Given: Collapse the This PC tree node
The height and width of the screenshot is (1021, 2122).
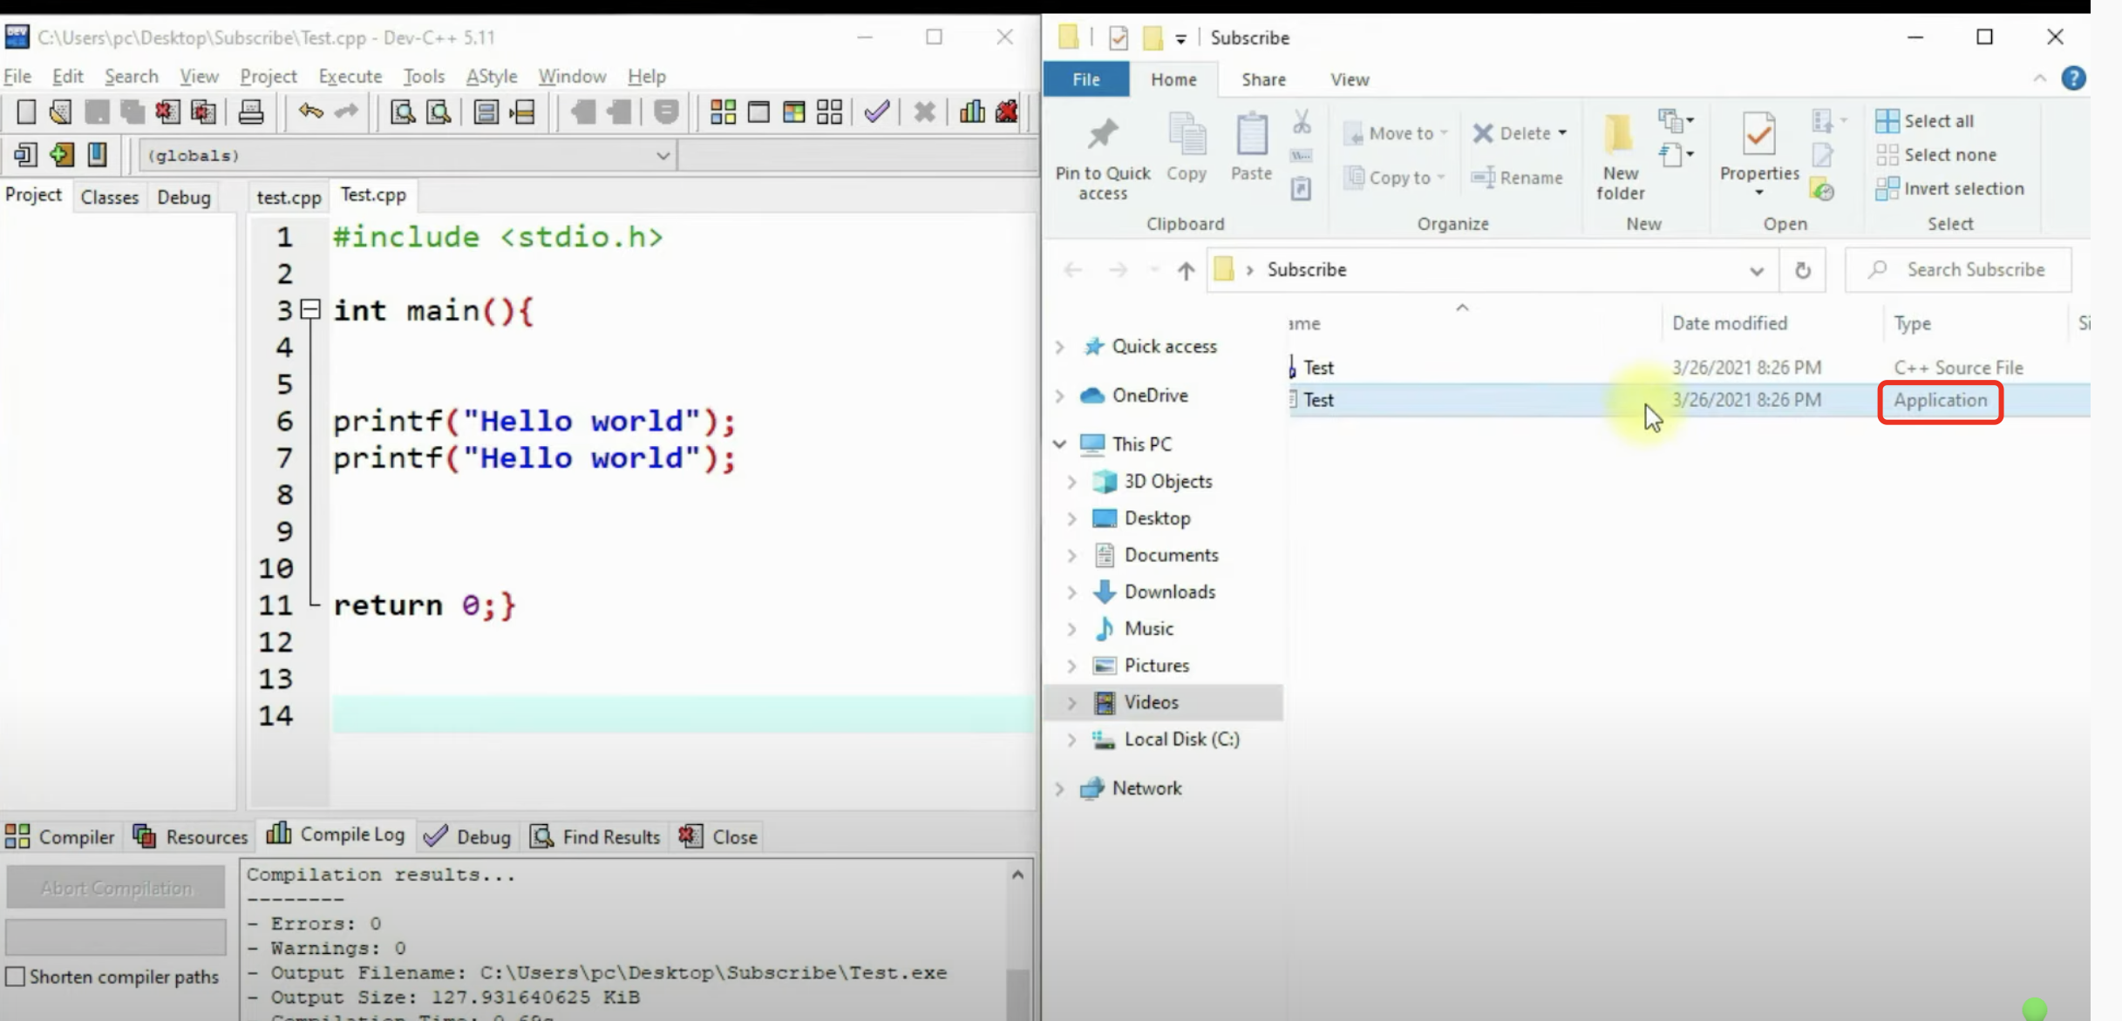Looking at the screenshot, I should 1059,444.
